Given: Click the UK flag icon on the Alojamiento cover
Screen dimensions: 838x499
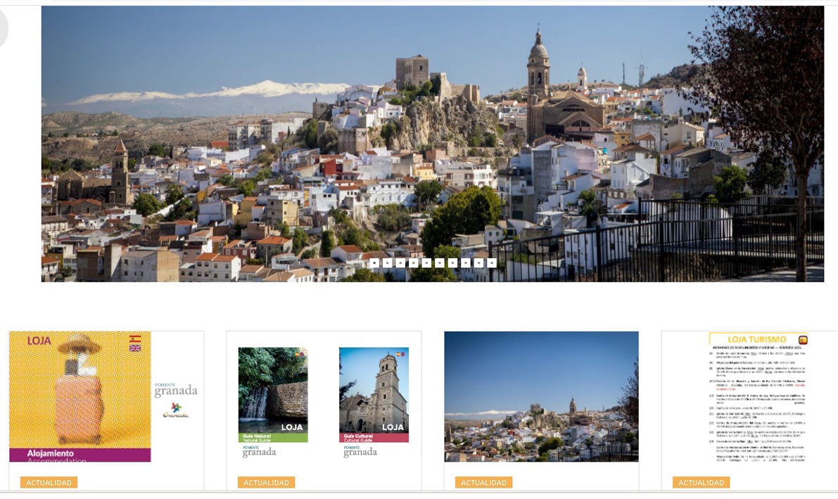Looking at the screenshot, I should coord(134,348).
